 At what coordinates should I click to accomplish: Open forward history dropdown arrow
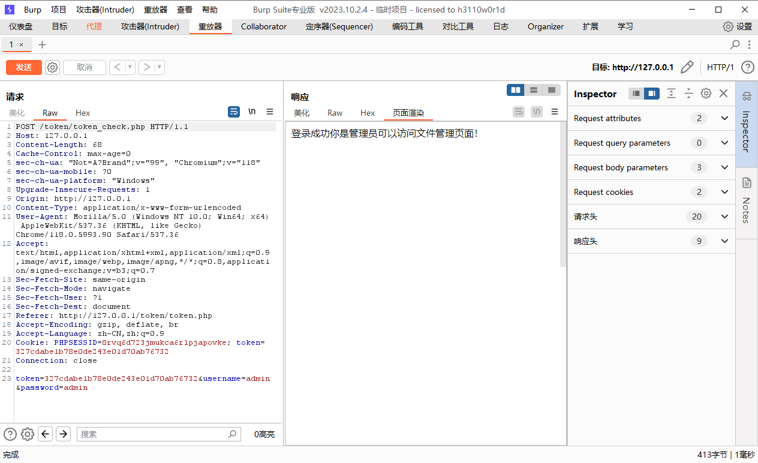pyautogui.click(x=160, y=67)
